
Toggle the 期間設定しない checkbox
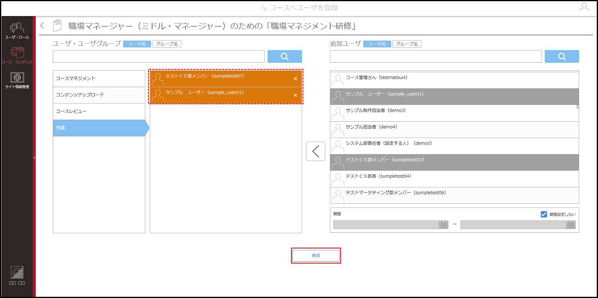(x=544, y=214)
